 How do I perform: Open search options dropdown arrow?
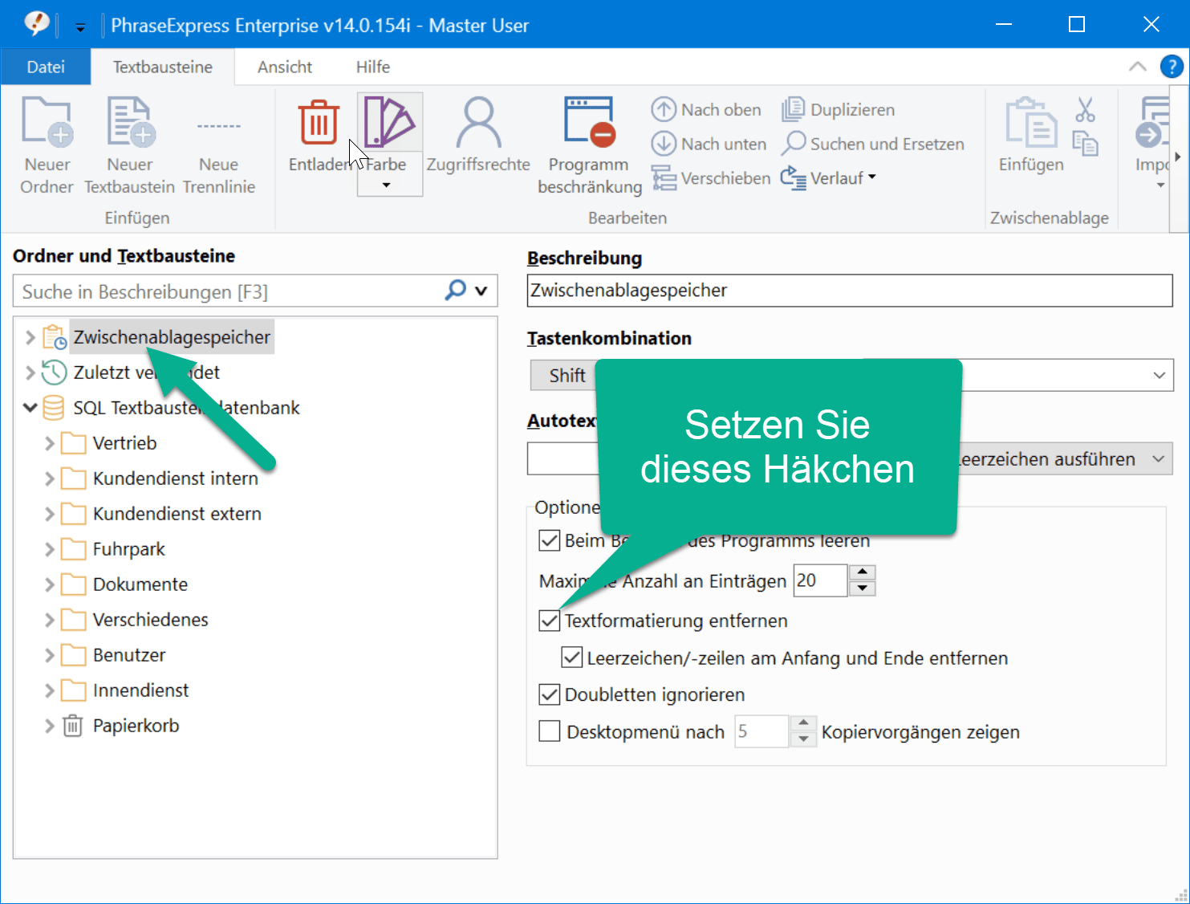[x=481, y=291]
